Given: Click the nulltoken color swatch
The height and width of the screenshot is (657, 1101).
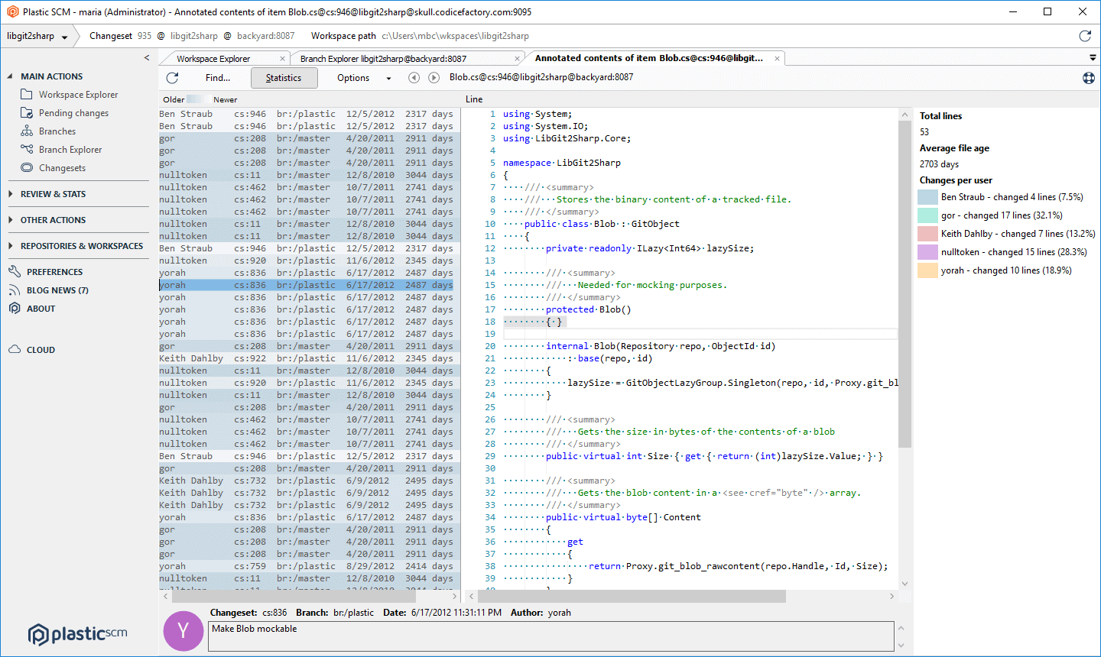Looking at the screenshot, I should pyautogui.click(x=927, y=252).
